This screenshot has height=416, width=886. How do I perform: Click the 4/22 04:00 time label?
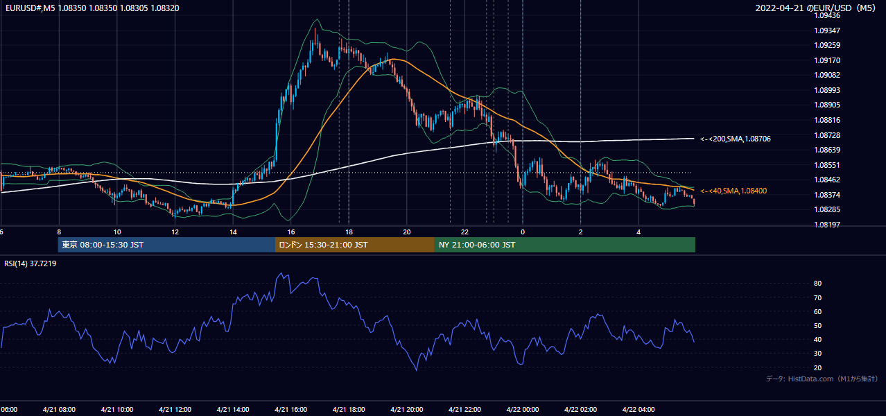click(639, 409)
